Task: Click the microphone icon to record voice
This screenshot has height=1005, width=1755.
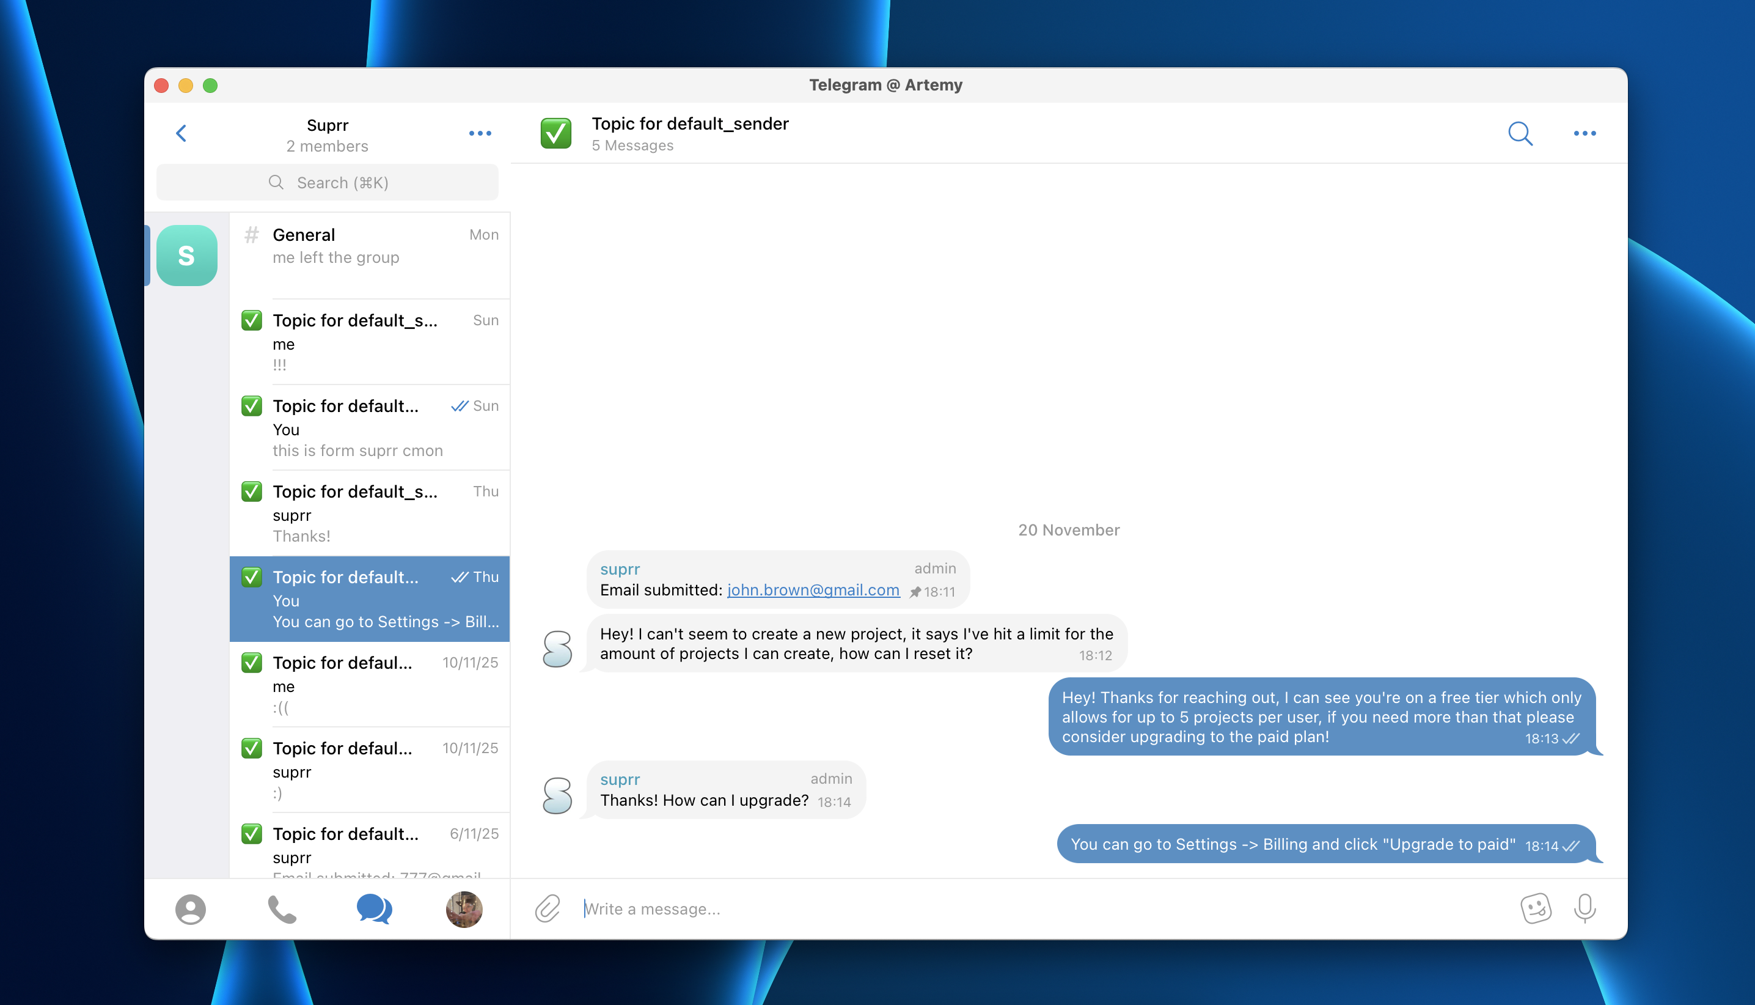Action: [x=1584, y=908]
